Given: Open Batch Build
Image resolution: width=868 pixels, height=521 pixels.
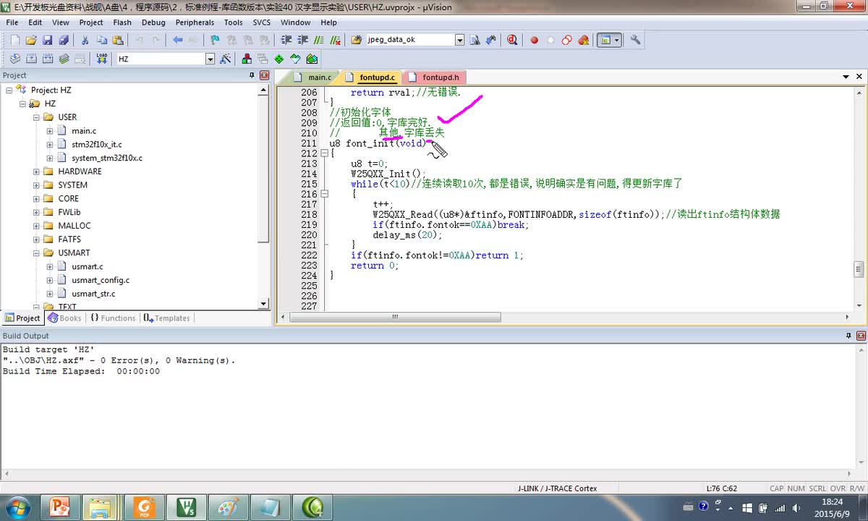Looking at the screenshot, I should point(64,59).
